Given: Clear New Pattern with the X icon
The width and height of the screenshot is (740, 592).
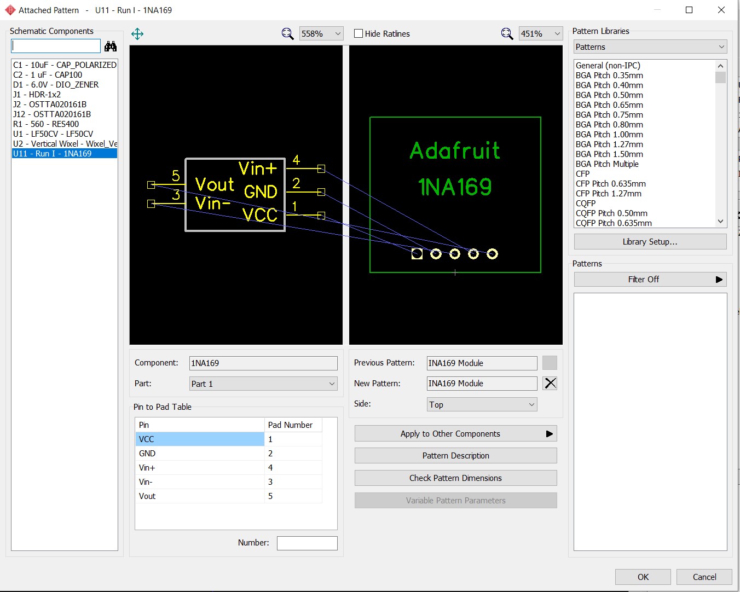Looking at the screenshot, I should point(550,383).
